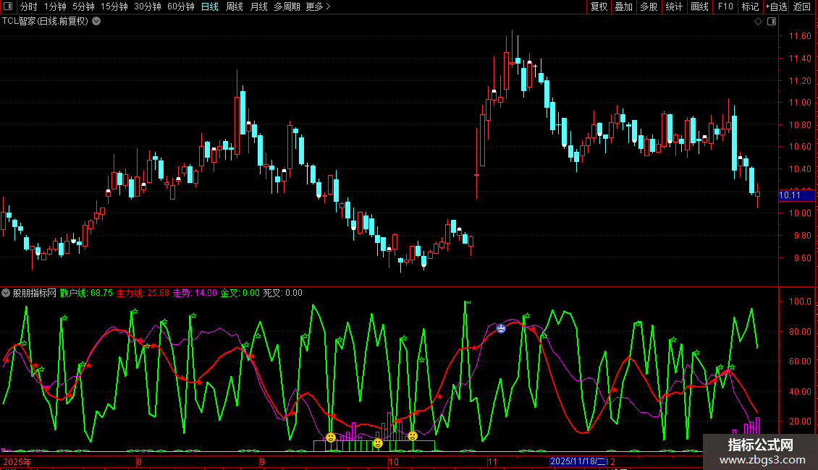Open the 统计 statistics button
This screenshot has height=470, width=818.
(x=674, y=7)
